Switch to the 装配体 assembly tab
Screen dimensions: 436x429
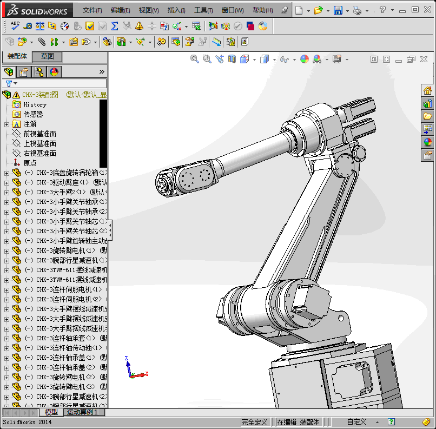[17, 56]
